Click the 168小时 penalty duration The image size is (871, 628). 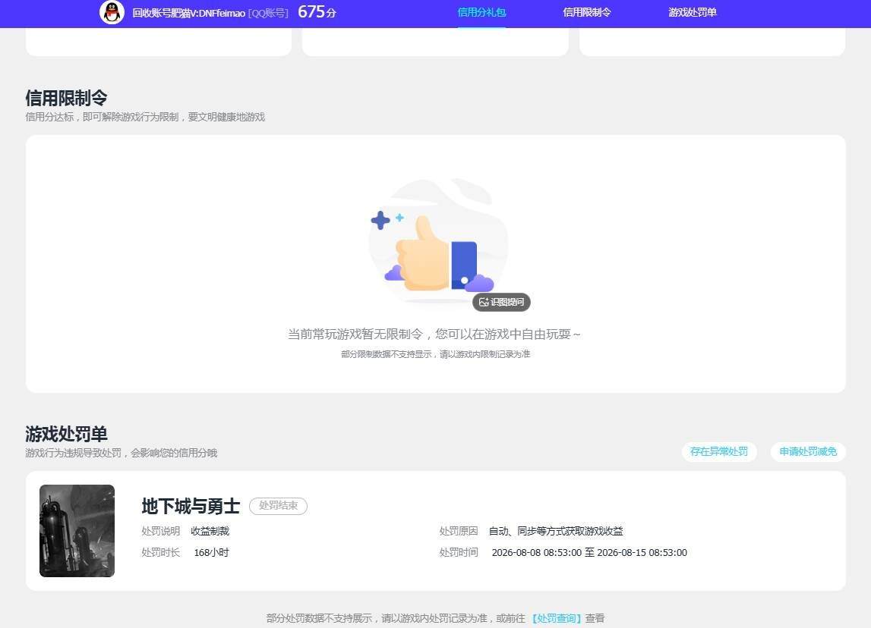211,553
